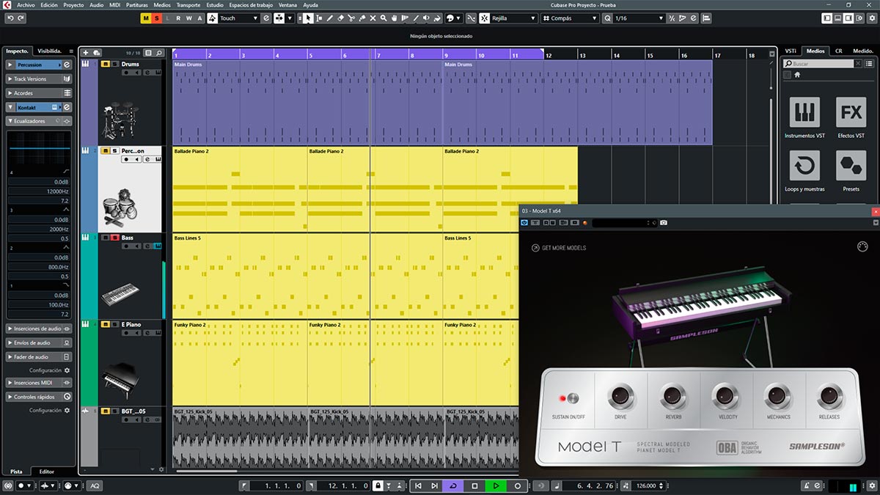Undo last action with undo arrow
The width and height of the screenshot is (880, 495).
pos(10,18)
